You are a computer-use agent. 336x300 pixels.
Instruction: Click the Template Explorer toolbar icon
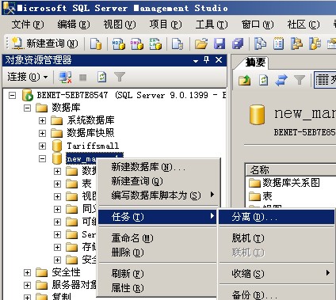[x=315, y=44]
